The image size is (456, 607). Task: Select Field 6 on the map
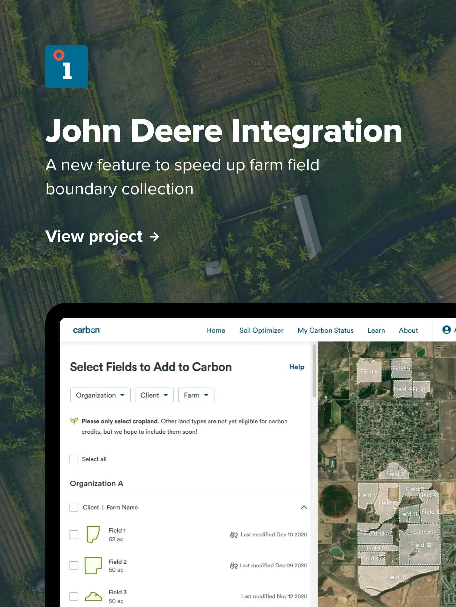[x=369, y=371]
